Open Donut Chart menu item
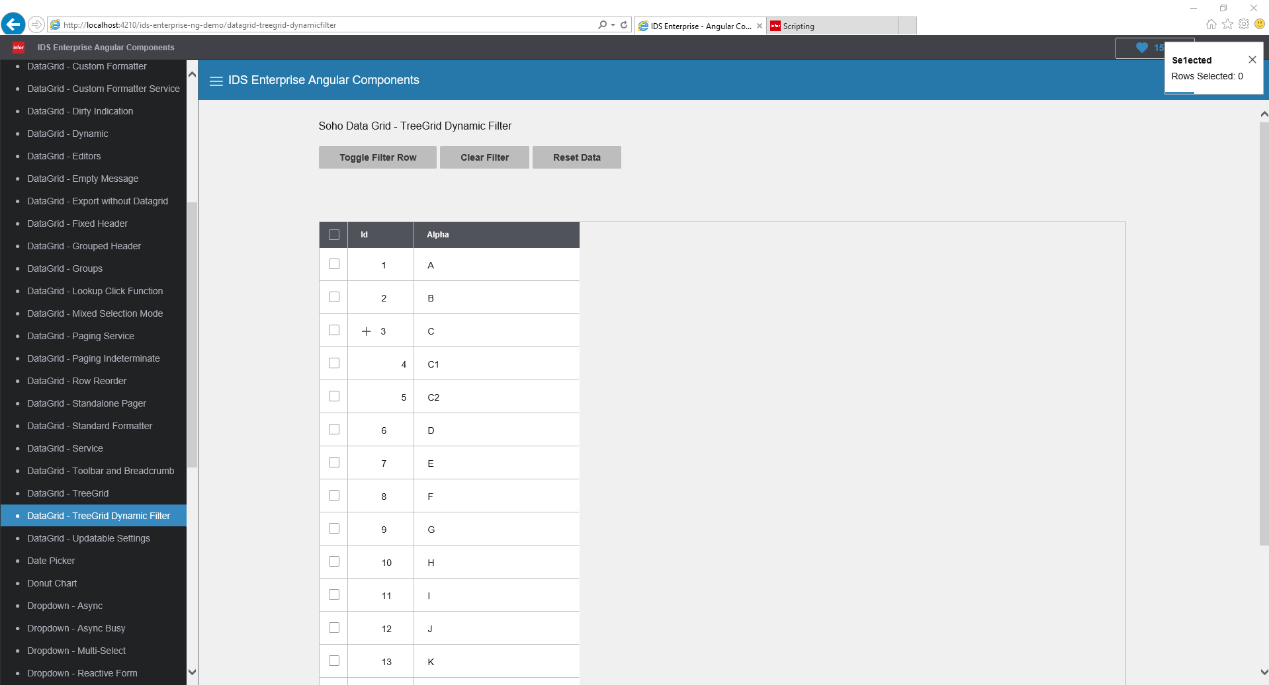Screen dimensions: 1269x685 pos(52,583)
